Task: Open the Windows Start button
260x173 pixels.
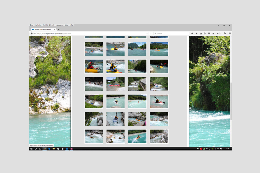Action: [x=31, y=149]
